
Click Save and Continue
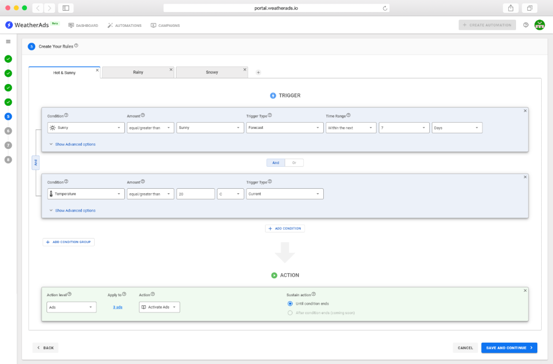click(x=509, y=348)
